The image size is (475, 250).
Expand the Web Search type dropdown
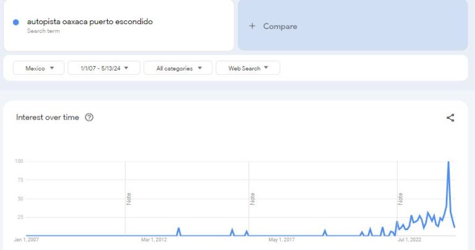coord(248,68)
